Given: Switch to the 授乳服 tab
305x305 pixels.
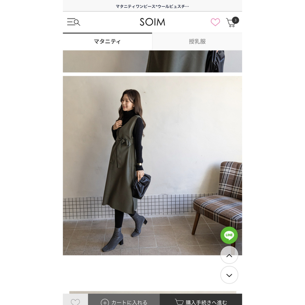Looking at the screenshot, I should (x=197, y=41).
